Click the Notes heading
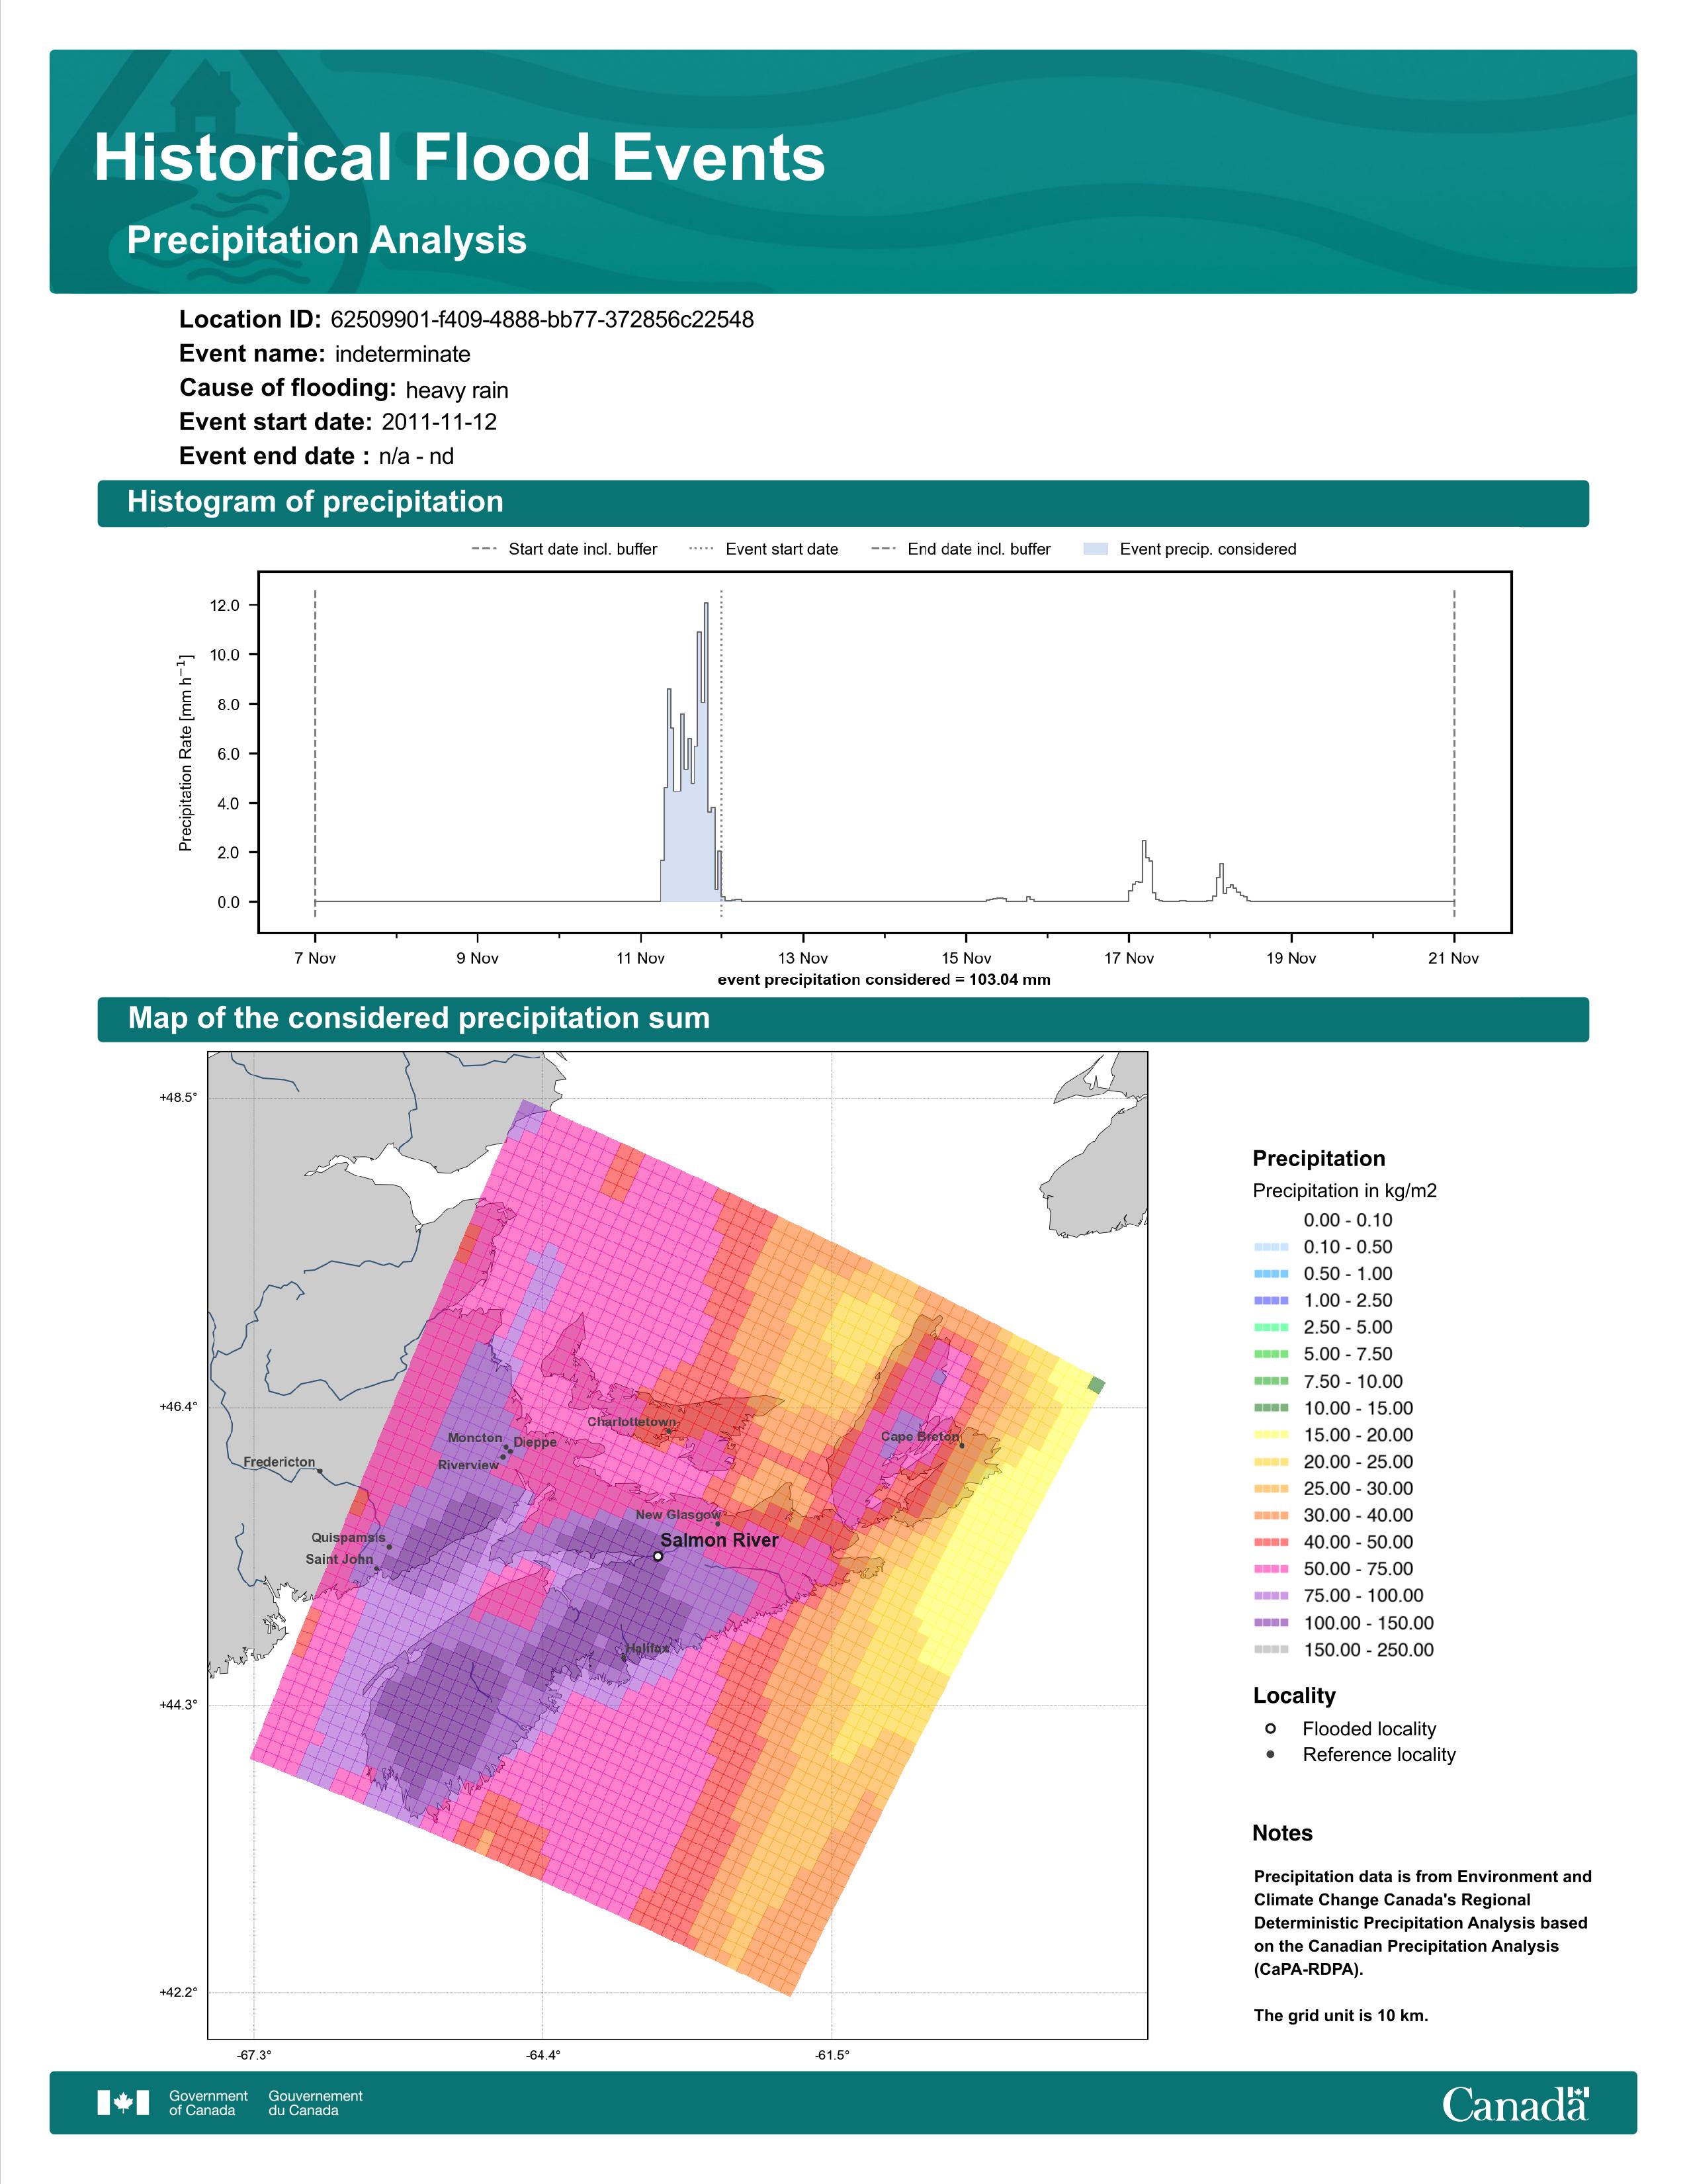The width and height of the screenshot is (1687, 2184). click(x=1282, y=1833)
